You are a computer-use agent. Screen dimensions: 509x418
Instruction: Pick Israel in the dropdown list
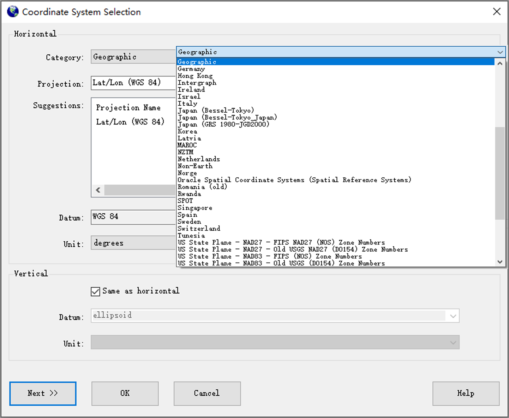pyautogui.click(x=335, y=96)
